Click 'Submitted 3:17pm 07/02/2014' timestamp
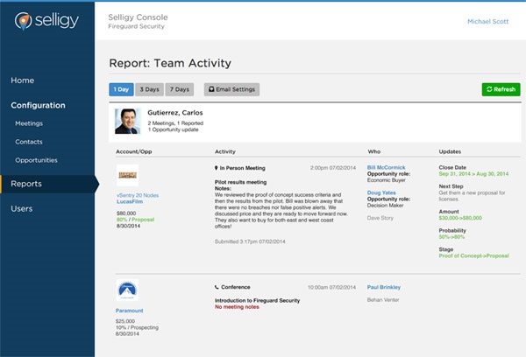 [x=250, y=241]
